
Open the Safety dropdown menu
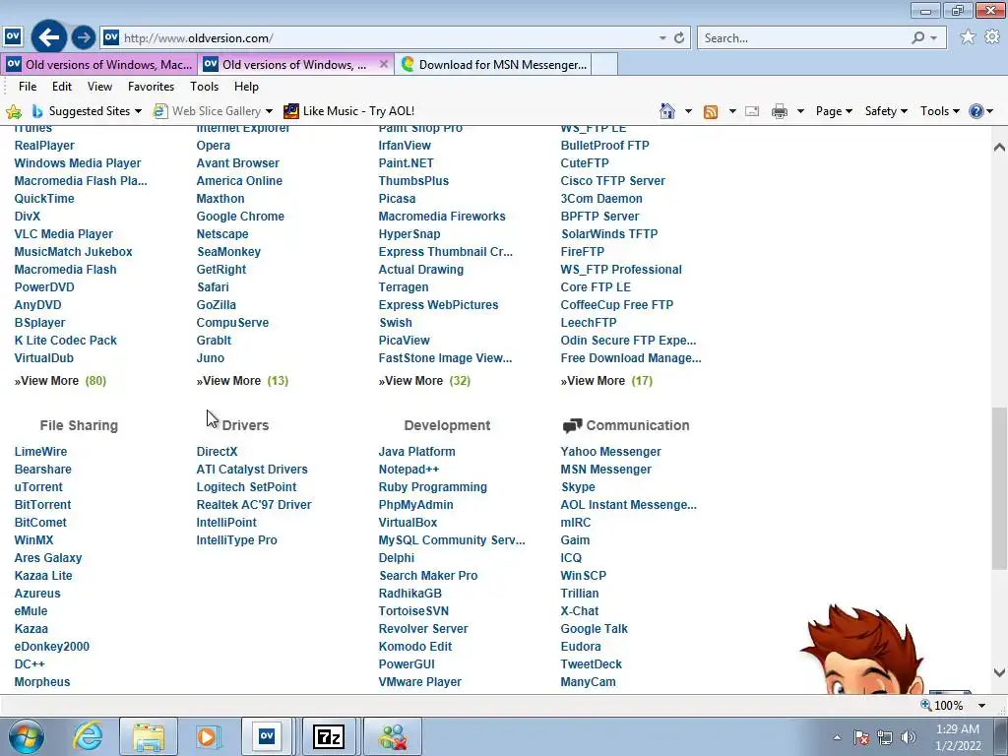886,111
